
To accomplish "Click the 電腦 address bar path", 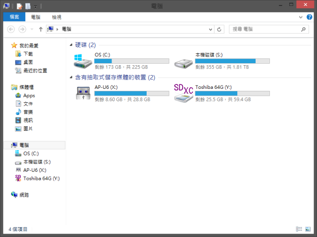I will coord(66,29).
